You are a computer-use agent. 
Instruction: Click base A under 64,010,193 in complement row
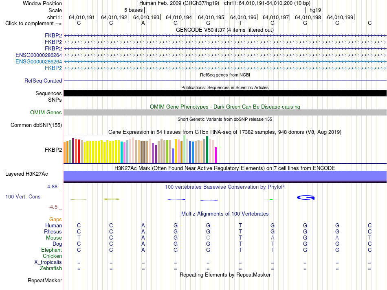[143, 23]
